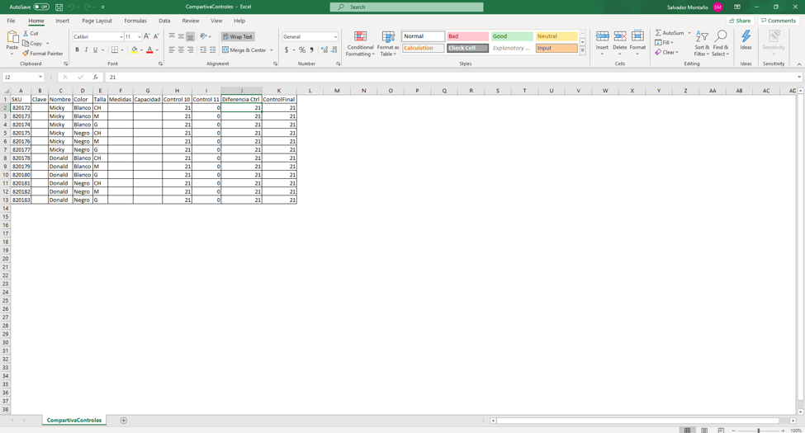Expand the cell styles gallery
Screen dimensions: 805x433
[x=582, y=51]
